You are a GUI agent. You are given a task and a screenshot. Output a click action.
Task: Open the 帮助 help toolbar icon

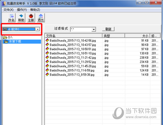[x=21, y=18]
